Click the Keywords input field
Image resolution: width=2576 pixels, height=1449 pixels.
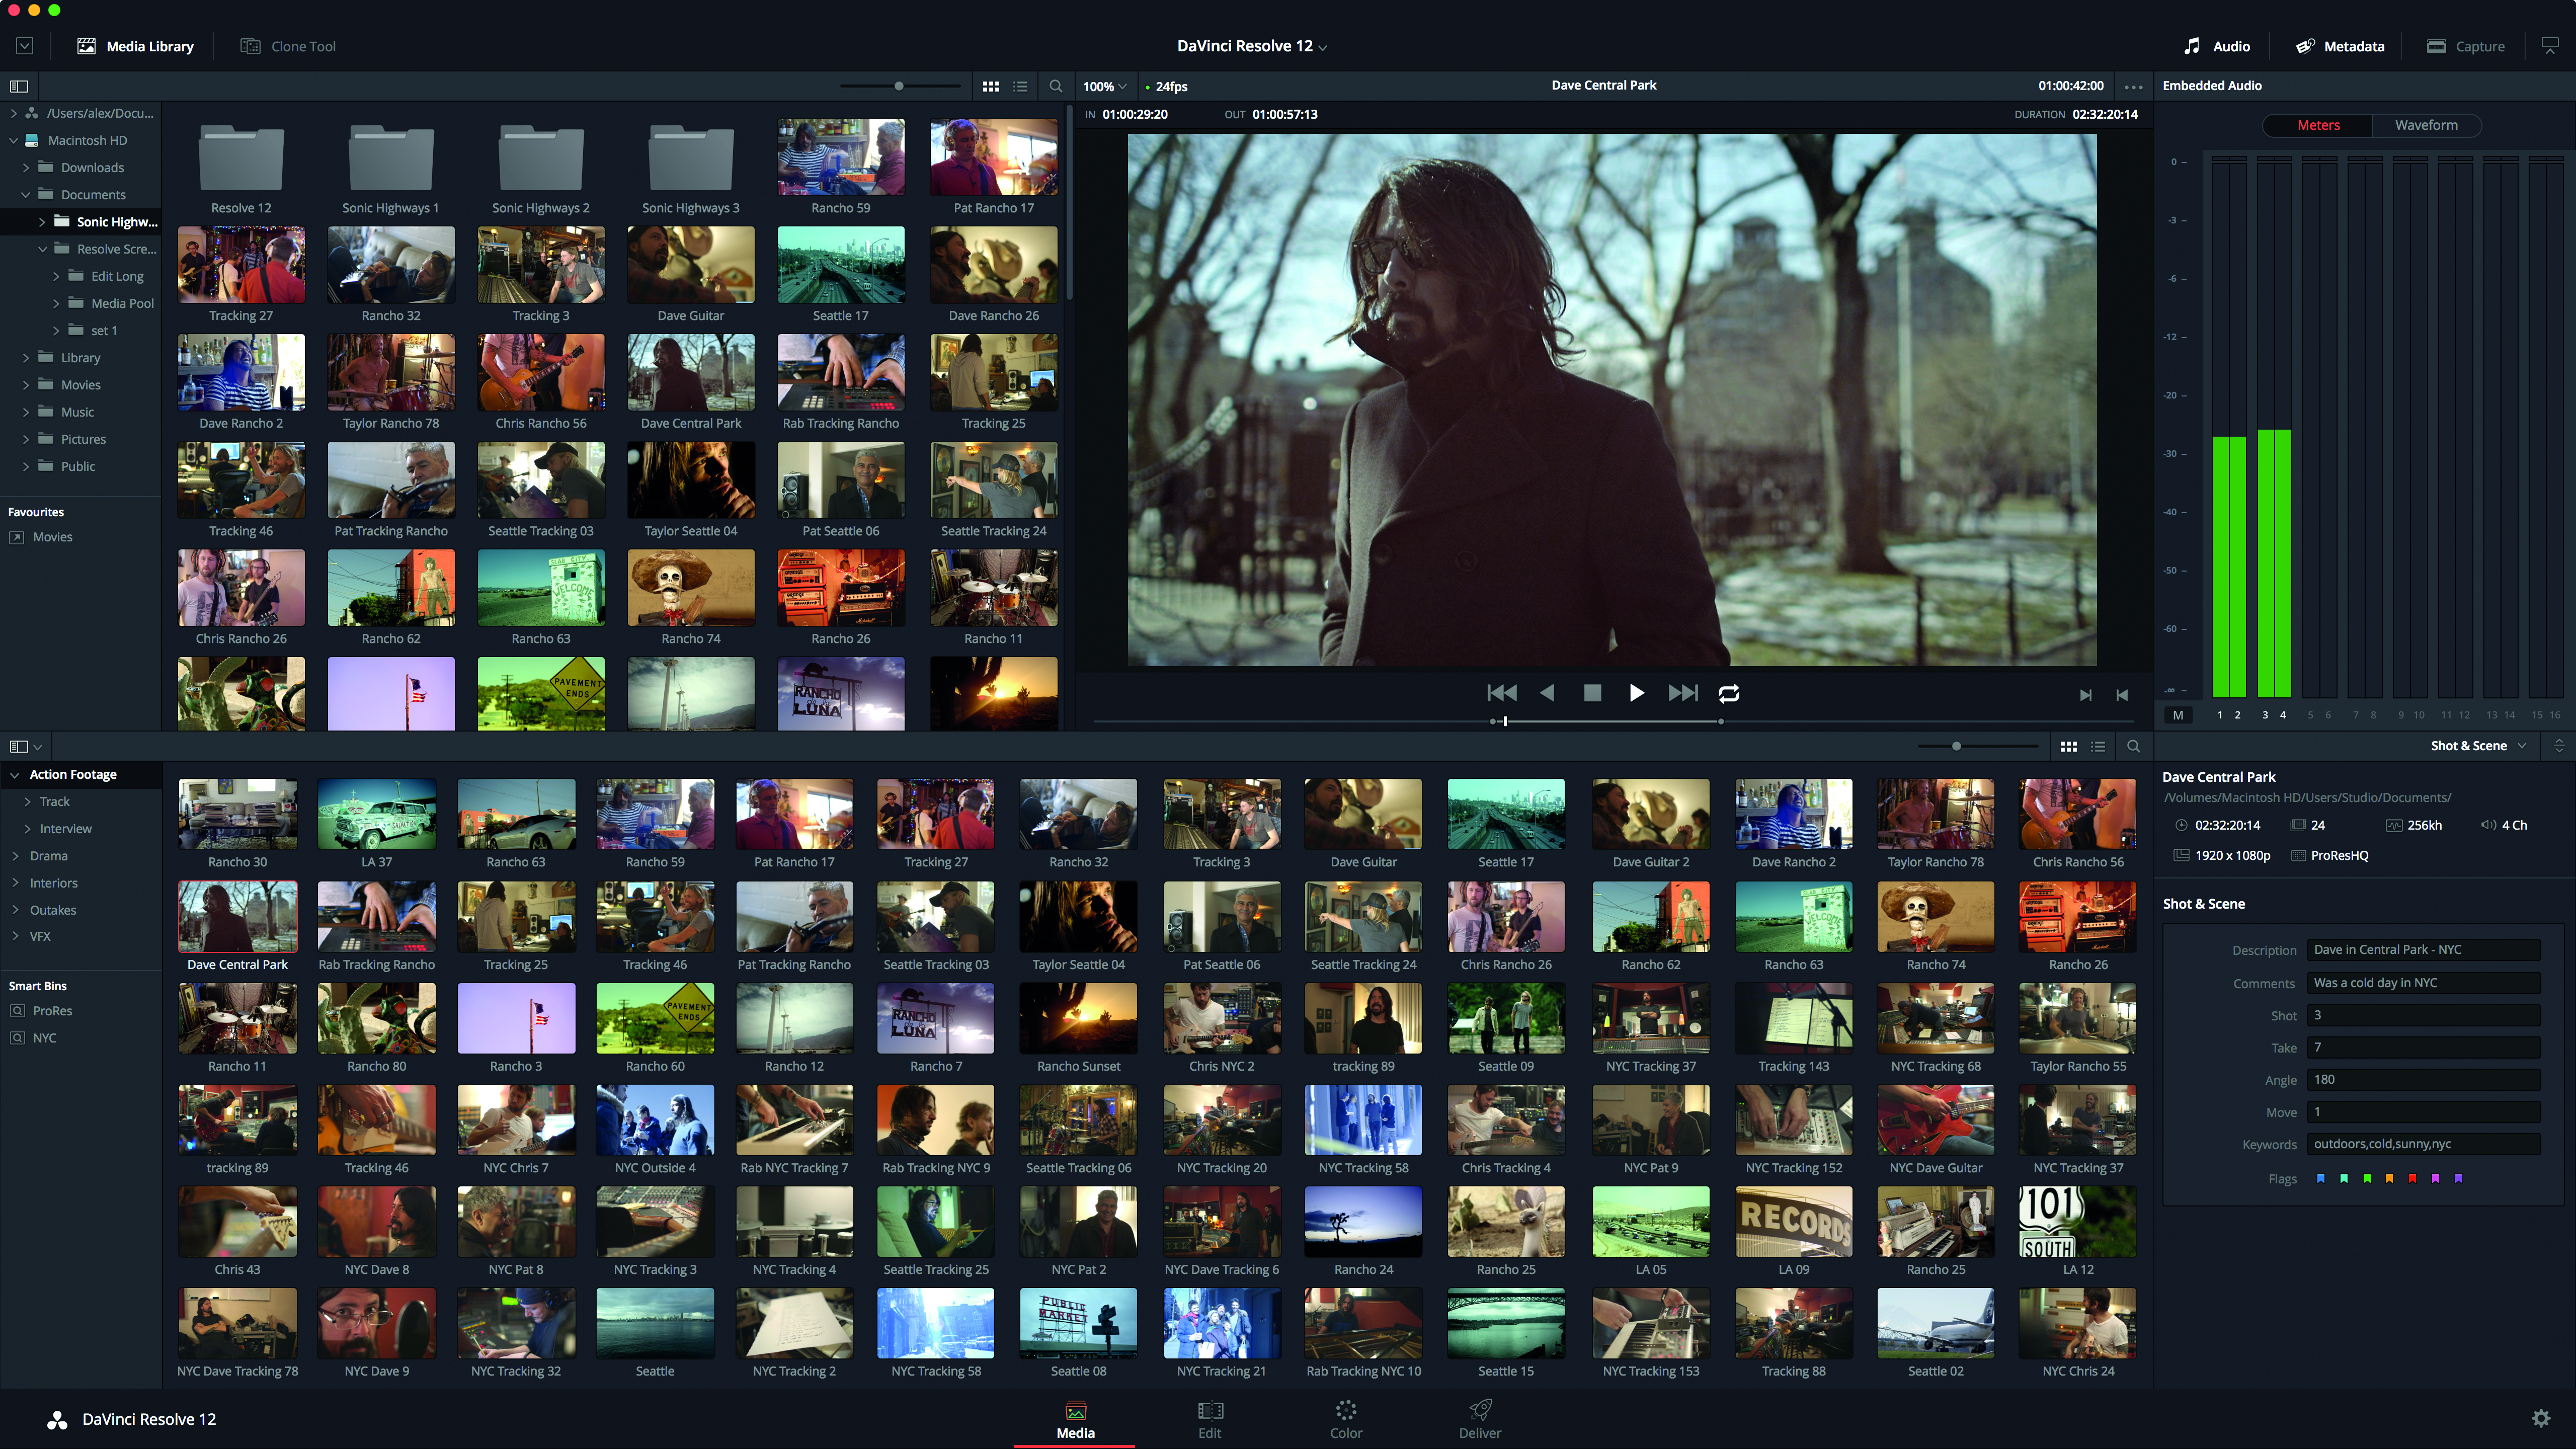point(2423,1144)
